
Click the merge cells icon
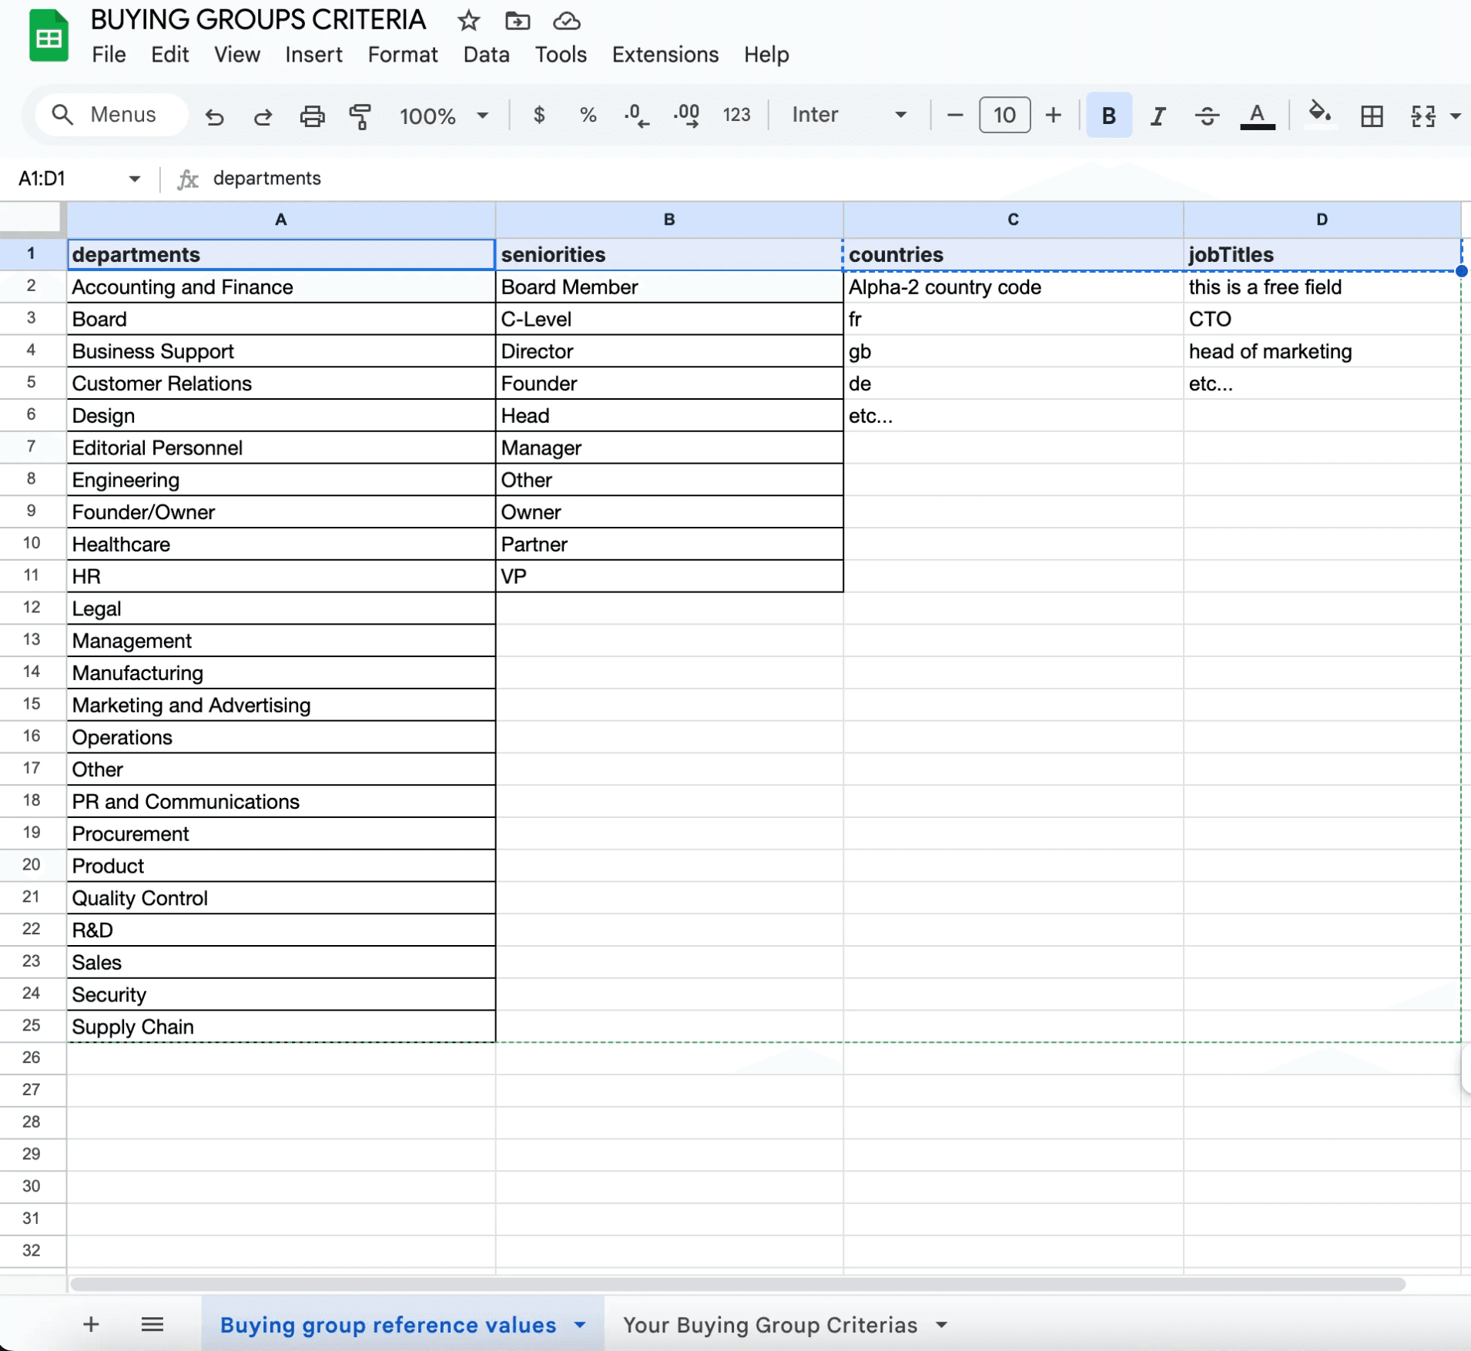pyautogui.click(x=1422, y=116)
